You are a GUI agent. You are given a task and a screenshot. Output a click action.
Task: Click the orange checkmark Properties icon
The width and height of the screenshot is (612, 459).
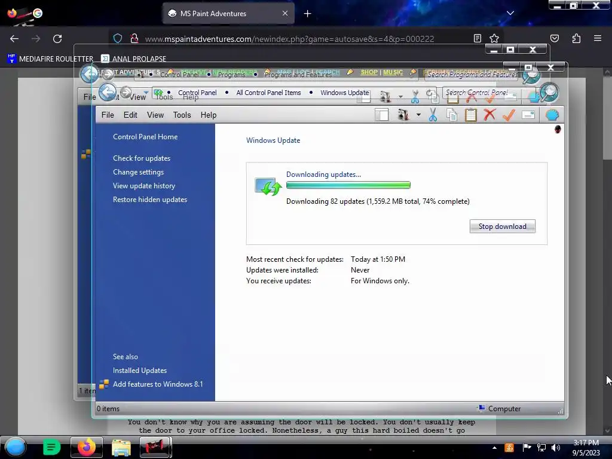pyautogui.click(x=509, y=115)
